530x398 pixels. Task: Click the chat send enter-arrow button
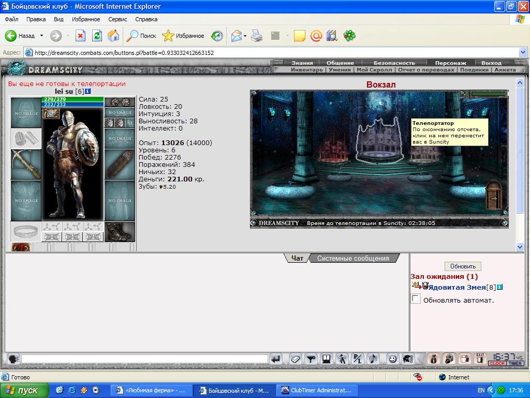[276, 359]
